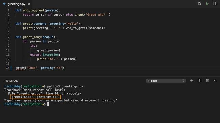Click the 'Chad' string on line 14
Image resolution: width=220 pixels, height=123 pixels.
pyautogui.click(x=32, y=68)
